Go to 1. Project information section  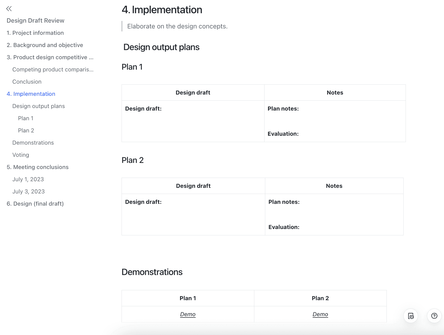click(35, 33)
